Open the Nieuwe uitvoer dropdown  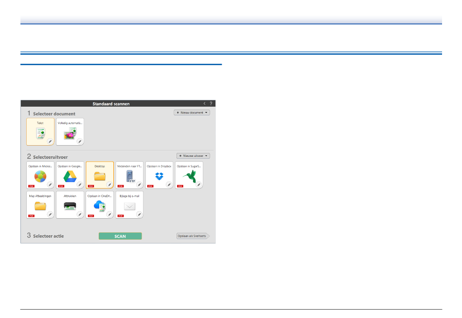[x=193, y=156]
